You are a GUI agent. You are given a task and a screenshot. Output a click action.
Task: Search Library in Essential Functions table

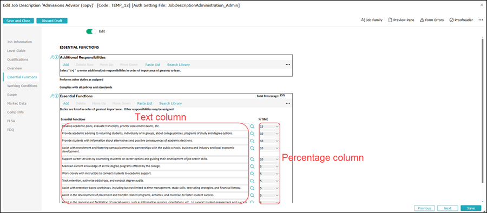point(170,103)
